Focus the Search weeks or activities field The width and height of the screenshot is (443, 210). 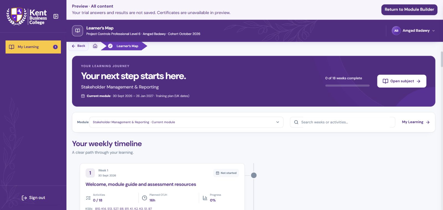click(x=342, y=122)
